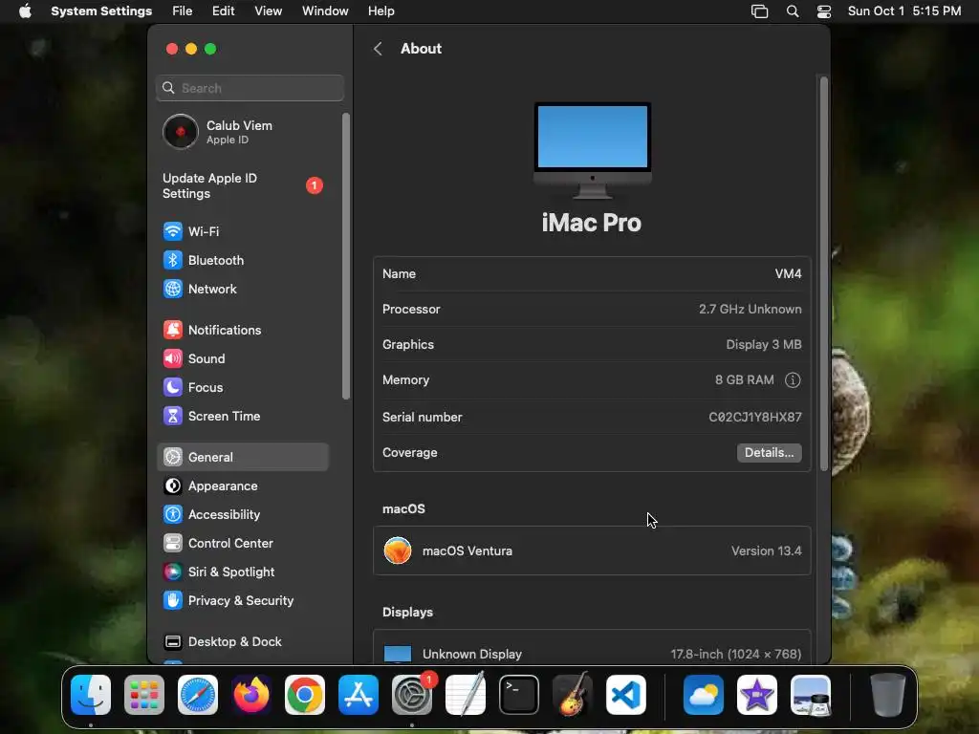Screen dimensions: 979x734
Task: Open Control Center in menu bar
Action: coord(824,11)
